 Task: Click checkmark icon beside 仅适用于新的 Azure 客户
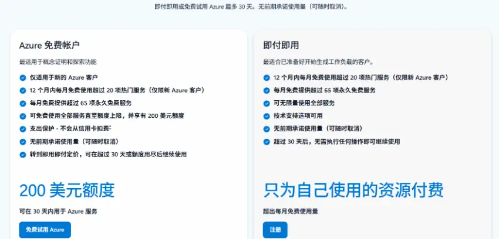coord(22,78)
